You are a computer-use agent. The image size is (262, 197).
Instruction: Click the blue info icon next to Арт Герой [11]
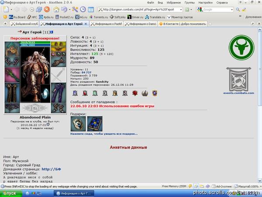pos(52,32)
